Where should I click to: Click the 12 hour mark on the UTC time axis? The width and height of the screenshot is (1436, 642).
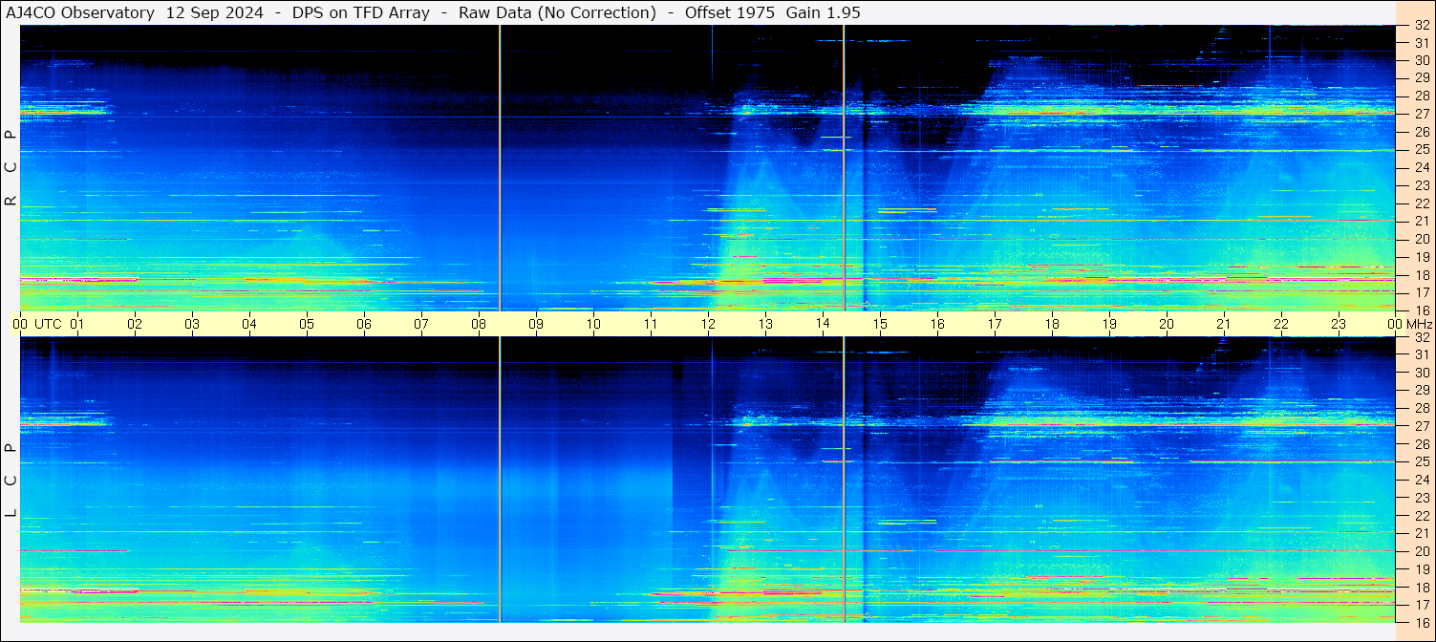coord(708,324)
